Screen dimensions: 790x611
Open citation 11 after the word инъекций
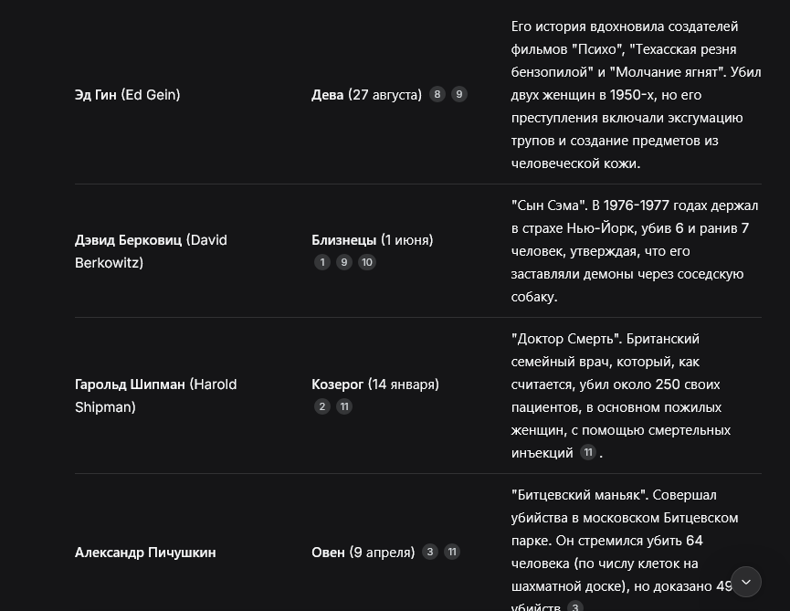point(588,452)
